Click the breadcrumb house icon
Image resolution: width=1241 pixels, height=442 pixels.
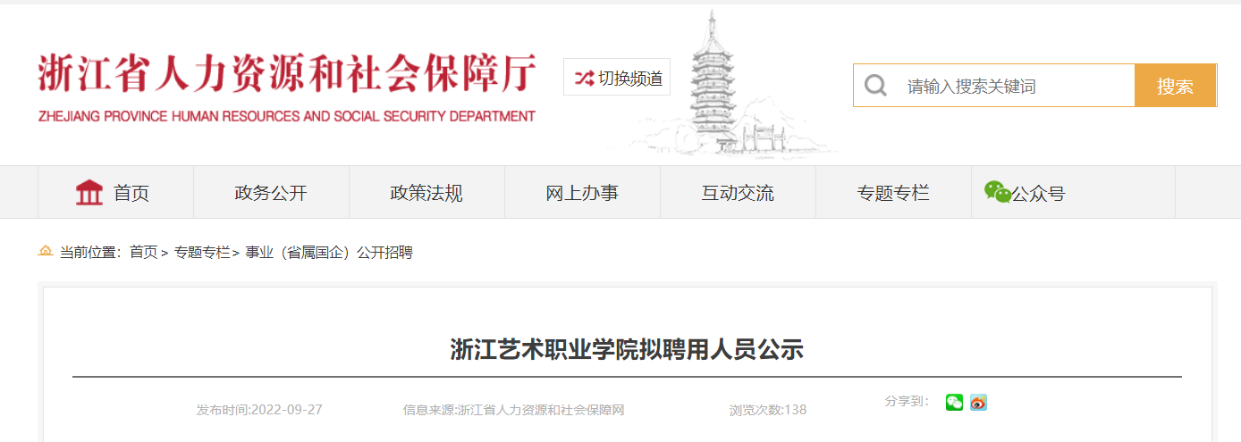(46, 252)
